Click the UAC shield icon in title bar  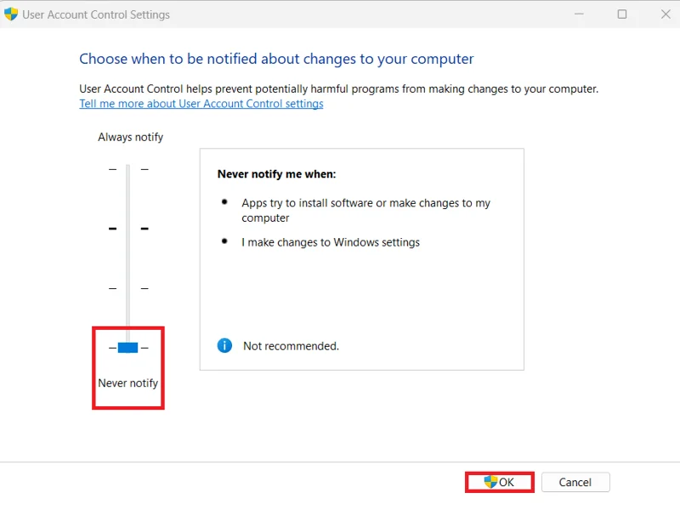coord(11,14)
